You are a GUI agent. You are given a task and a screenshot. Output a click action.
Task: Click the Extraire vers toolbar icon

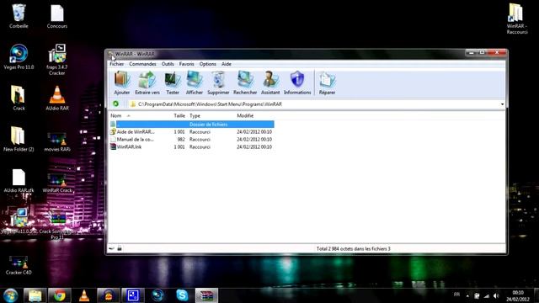pyautogui.click(x=147, y=83)
